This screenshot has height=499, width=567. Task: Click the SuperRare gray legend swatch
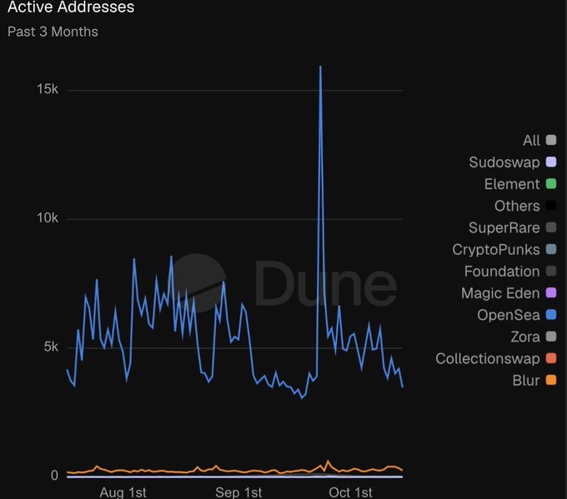[x=550, y=227]
